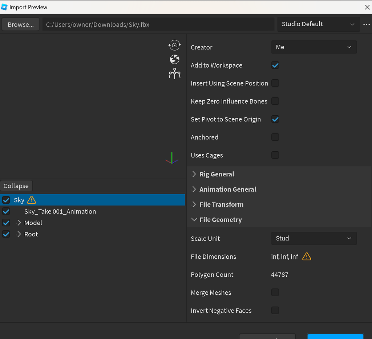Click the warning triangle beside the Sky node
The width and height of the screenshot is (372, 339).
pyautogui.click(x=31, y=200)
